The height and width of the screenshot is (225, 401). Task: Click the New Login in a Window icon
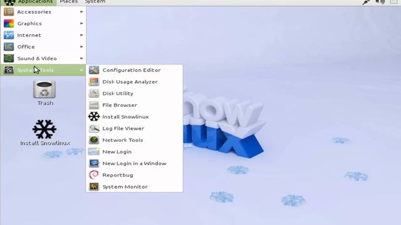click(94, 163)
